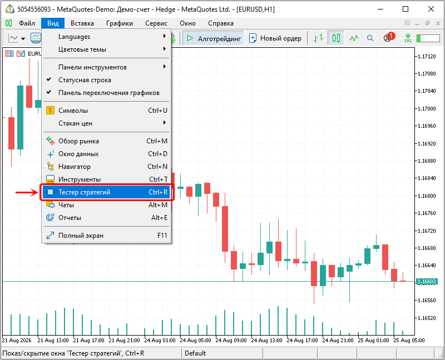Click the Toolbox panel icon beside Инструменты
Screen dimensions: 445x360
[x=50, y=179]
